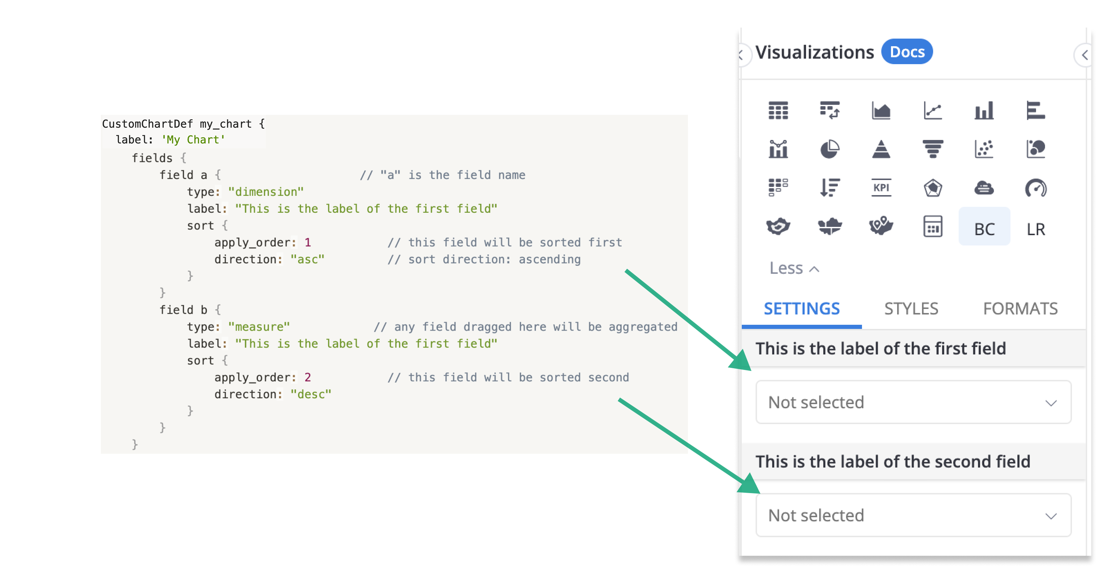Collapse panel using right edge chevron

[x=1084, y=55]
